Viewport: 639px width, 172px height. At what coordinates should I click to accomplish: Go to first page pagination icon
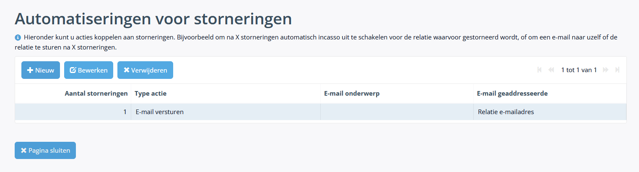(x=540, y=70)
